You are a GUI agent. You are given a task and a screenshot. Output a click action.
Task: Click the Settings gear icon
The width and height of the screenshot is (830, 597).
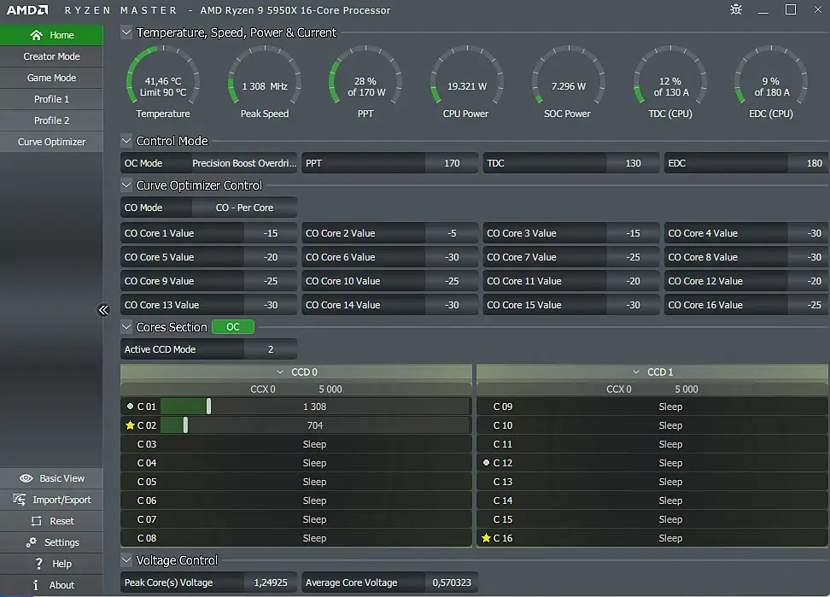(x=32, y=542)
